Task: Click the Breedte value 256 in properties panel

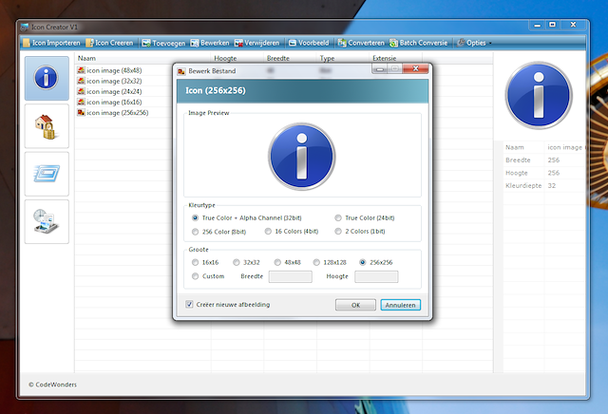Action: pos(554,160)
